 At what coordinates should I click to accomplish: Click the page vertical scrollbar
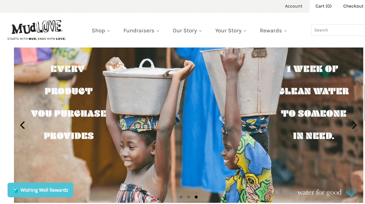point(364,102)
